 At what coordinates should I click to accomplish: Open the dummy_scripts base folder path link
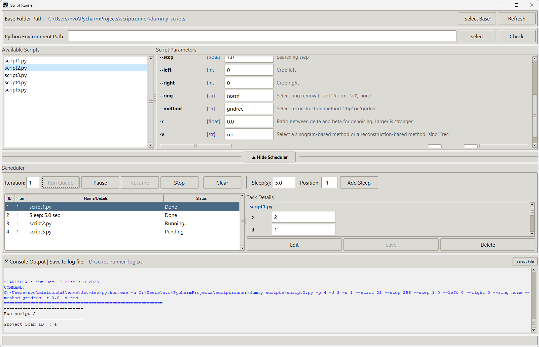pos(117,18)
